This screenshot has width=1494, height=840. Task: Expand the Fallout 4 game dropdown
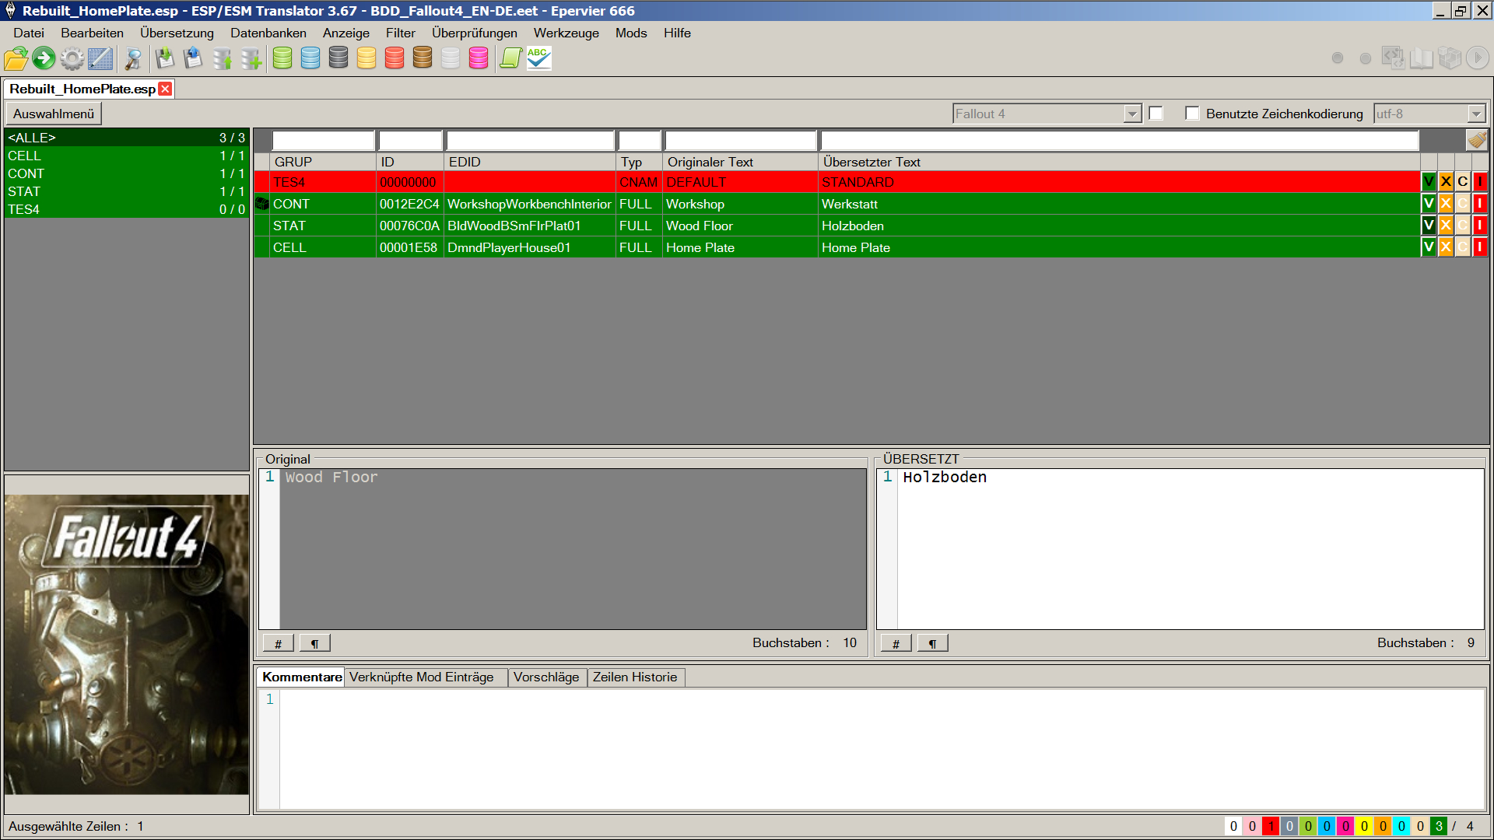[1132, 114]
